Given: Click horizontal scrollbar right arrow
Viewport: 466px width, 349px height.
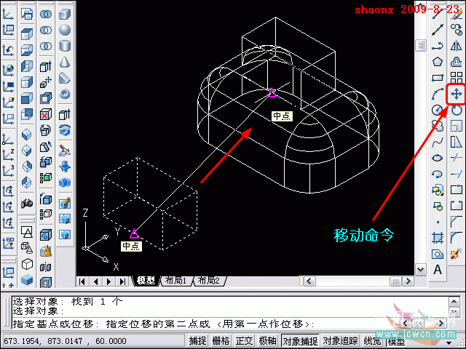Looking at the screenshot, I should point(408,281).
